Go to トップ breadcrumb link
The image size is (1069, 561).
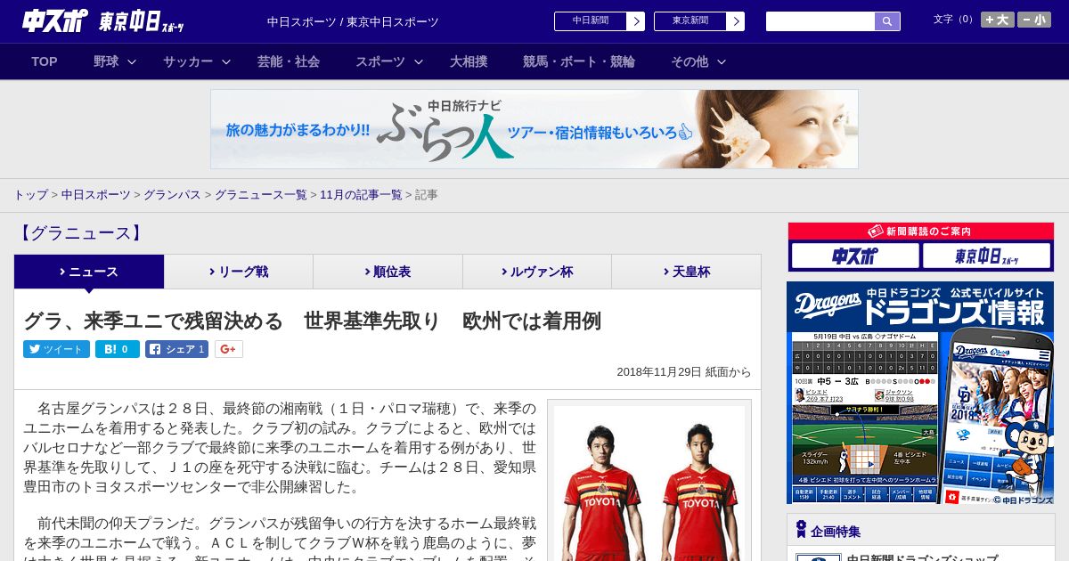(x=30, y=194)
